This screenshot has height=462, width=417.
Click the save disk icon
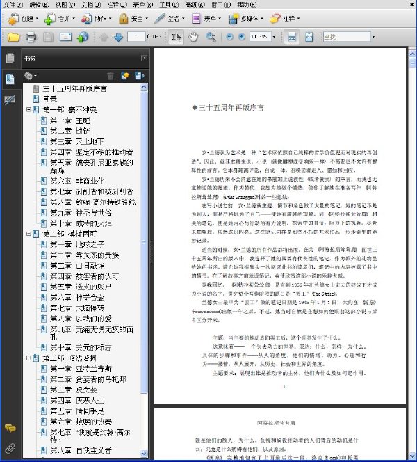[x=48, y=37]
